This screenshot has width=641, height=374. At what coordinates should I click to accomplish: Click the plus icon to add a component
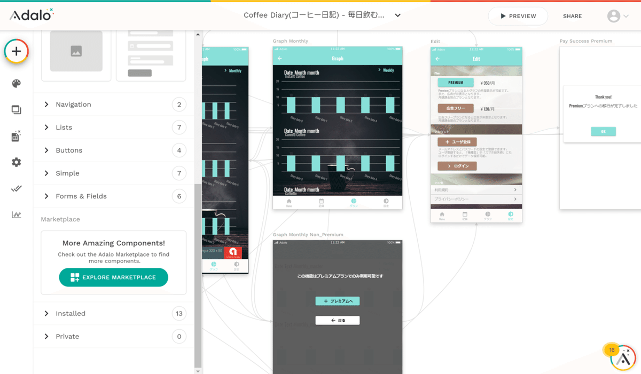(x=16, y=51)
